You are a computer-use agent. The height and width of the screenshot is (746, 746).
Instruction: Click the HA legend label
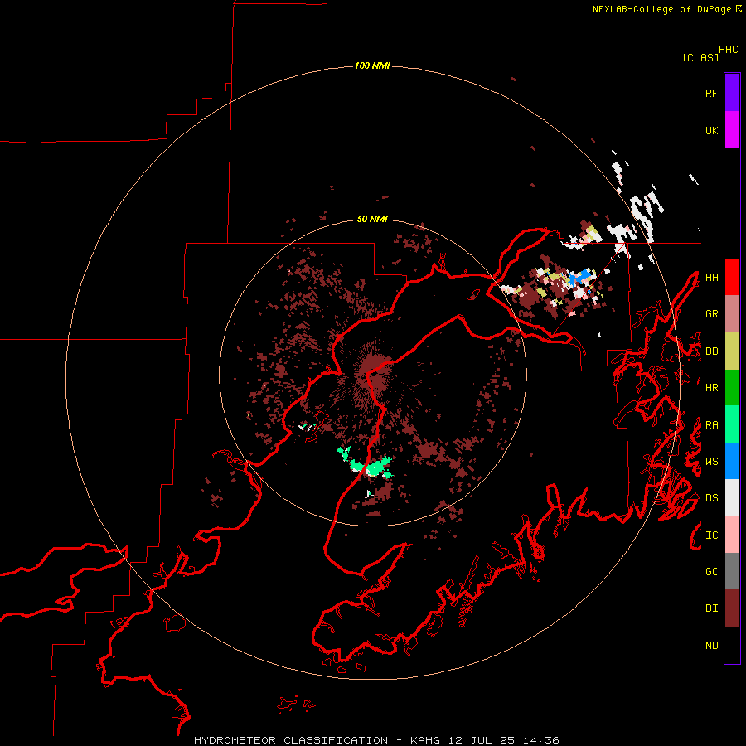tap(711, 278)
